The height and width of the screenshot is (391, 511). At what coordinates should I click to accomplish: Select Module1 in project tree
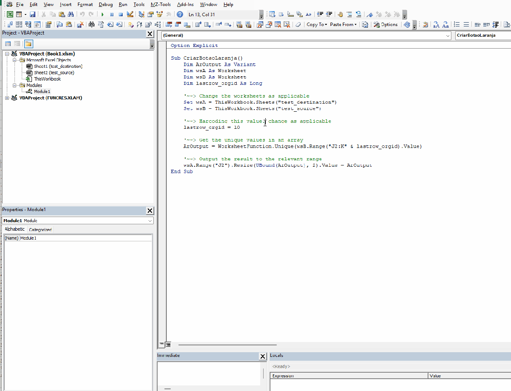pos(42,91)
